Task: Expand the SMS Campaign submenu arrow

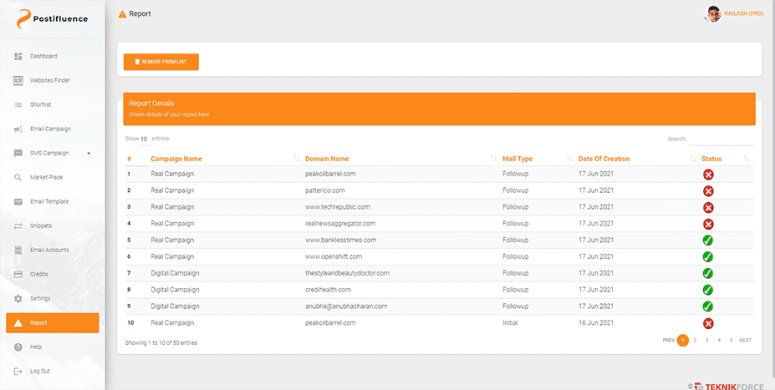Action: point(89,153)
